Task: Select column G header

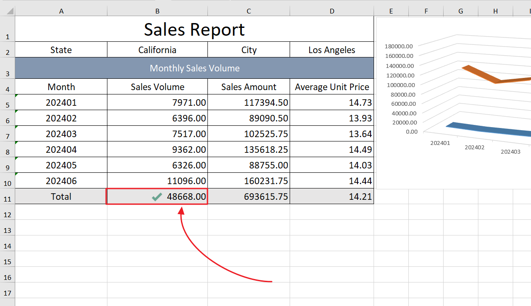Action: 461,11
